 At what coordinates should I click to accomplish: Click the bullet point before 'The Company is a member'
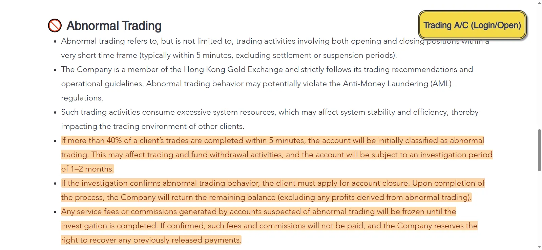(55, 70)
